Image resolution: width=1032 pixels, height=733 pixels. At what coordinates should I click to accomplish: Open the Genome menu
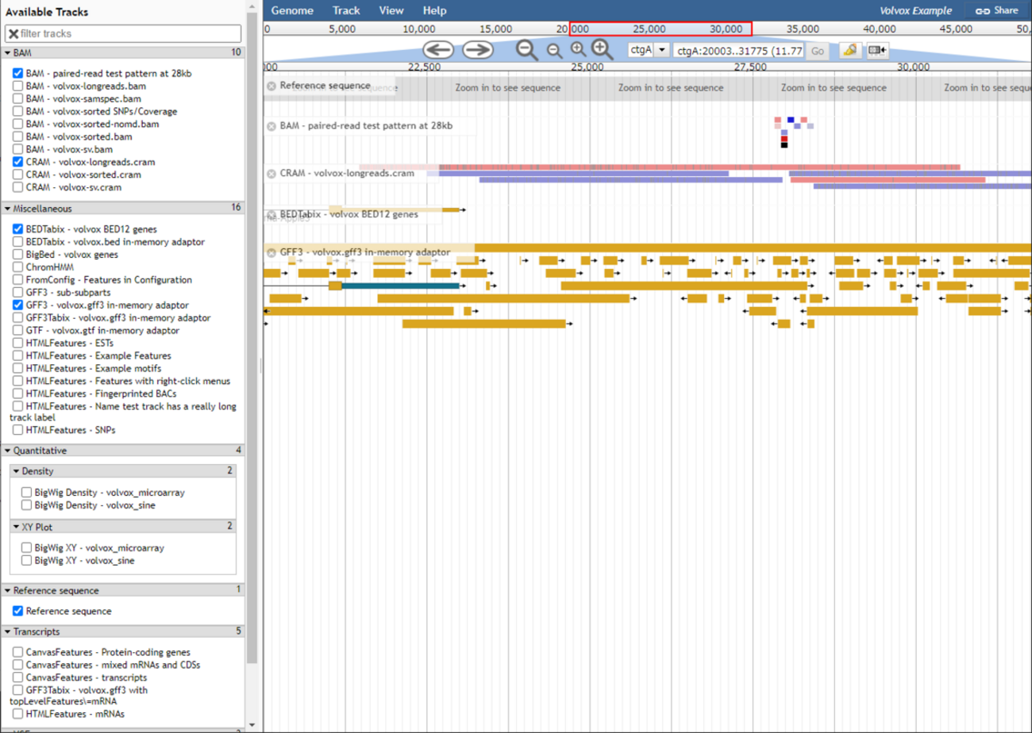[292, 10]
